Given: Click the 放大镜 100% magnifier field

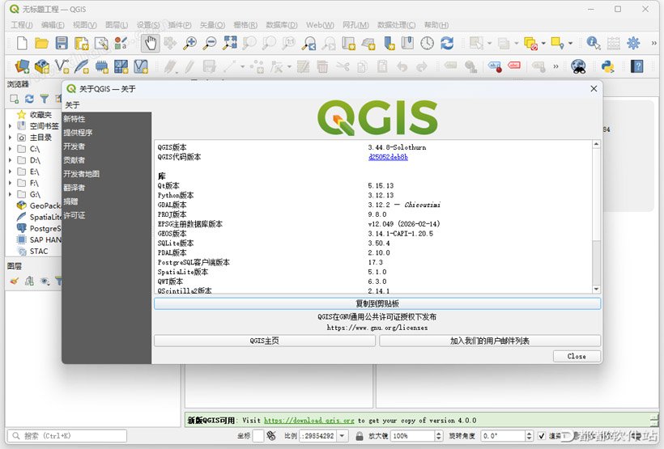Looking at the screenshot, I should click(x=413, y=435).
